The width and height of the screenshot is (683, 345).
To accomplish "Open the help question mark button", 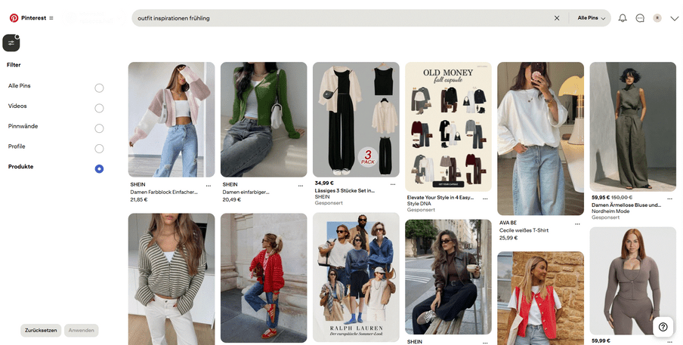I will coord(663,327).
